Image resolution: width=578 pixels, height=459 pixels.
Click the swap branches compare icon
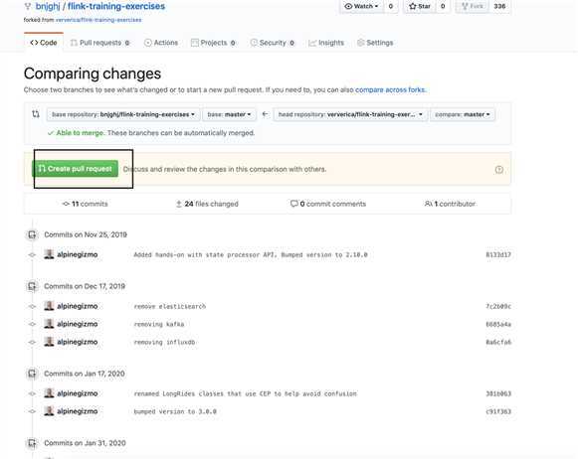pyautogui.click(x=36, y=114)
